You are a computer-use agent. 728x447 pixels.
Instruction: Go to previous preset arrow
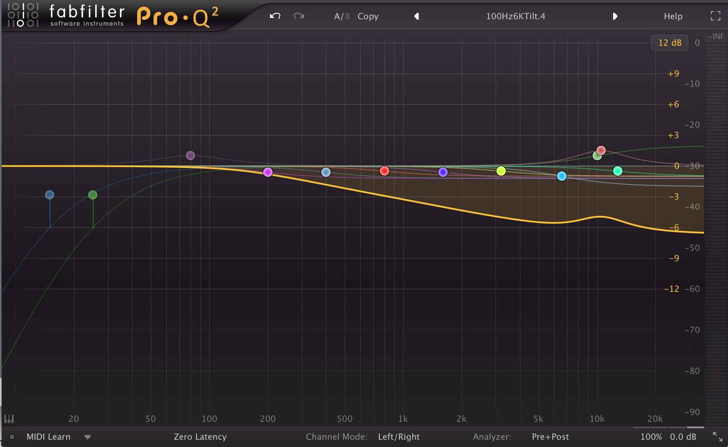click(x=417, y=16)
